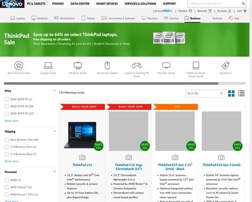Screen dimensions: 252x202
Task: Check 5-7 Business Days shipping filter
Action: click(x=7, y=154)
